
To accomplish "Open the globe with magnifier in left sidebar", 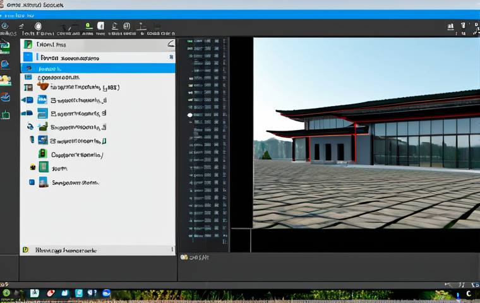I will point(5,64).
